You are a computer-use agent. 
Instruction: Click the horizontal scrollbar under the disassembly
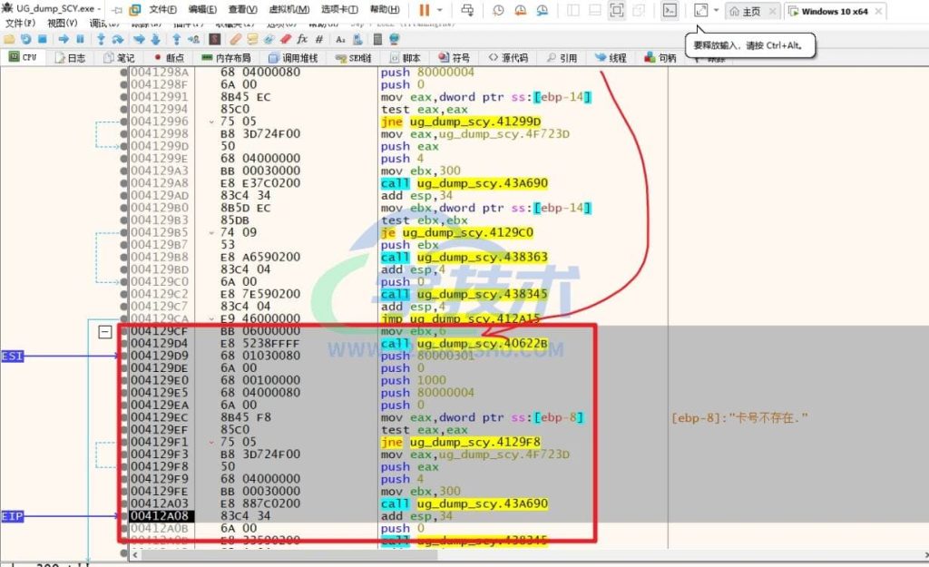[x=272, y=554]
